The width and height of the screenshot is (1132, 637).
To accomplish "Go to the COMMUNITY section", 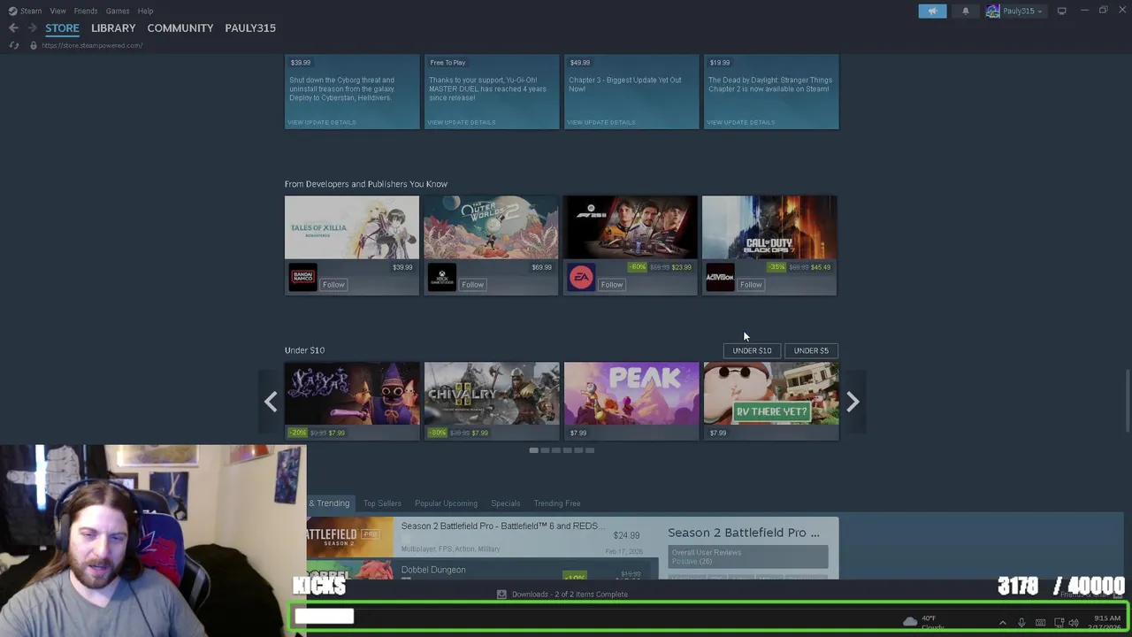I will click(x=180, y=27).
